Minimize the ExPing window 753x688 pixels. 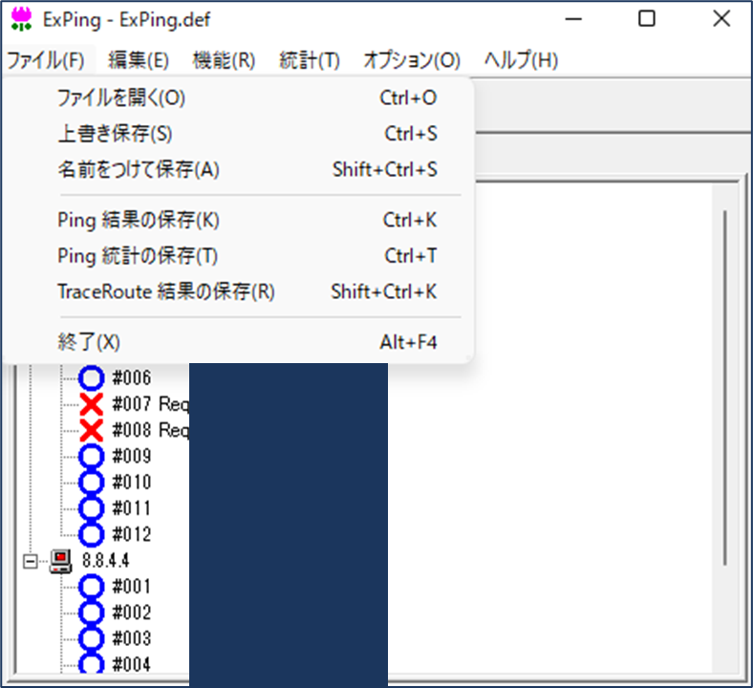[x=573, y=19]
